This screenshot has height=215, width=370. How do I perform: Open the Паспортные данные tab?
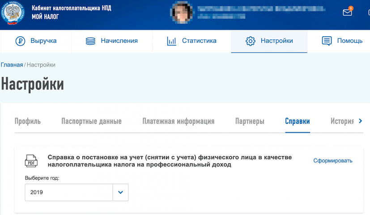(91, 121)
